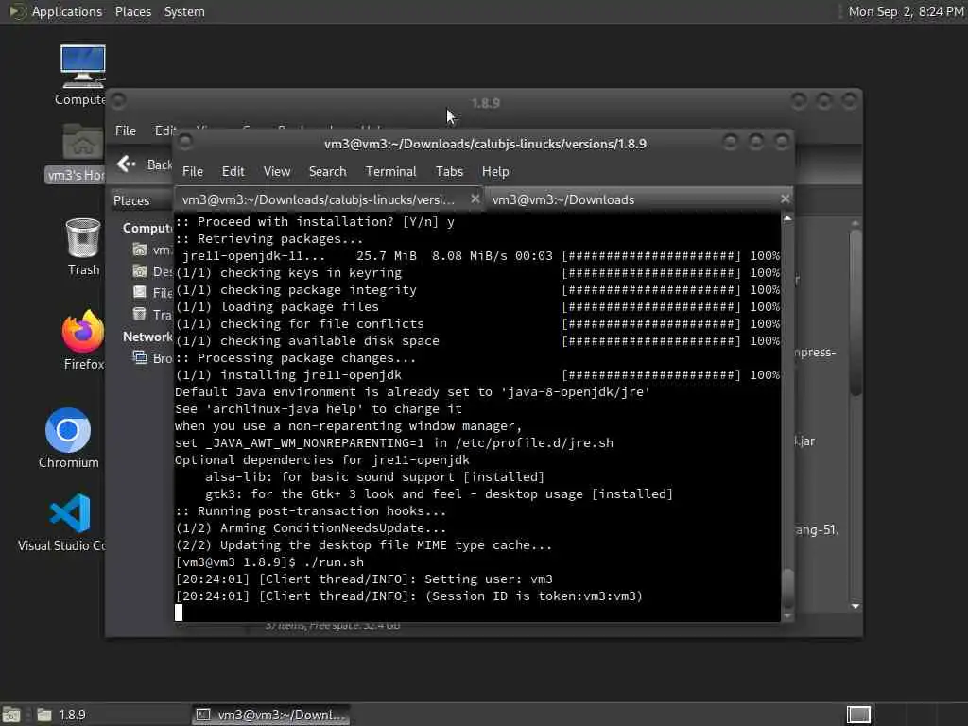Select File System entry in file manager sidebar

pos(152,293)
